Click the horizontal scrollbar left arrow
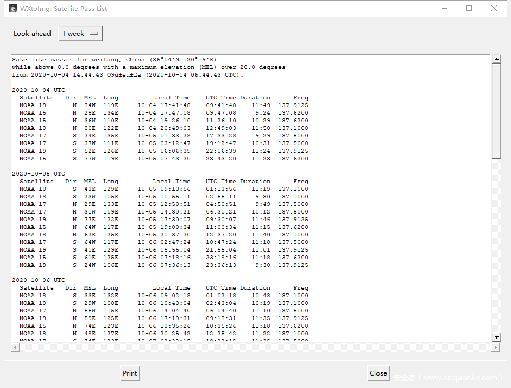Image resolution: width=511 pixels, height=388 pixels. (x=15, y=347)
